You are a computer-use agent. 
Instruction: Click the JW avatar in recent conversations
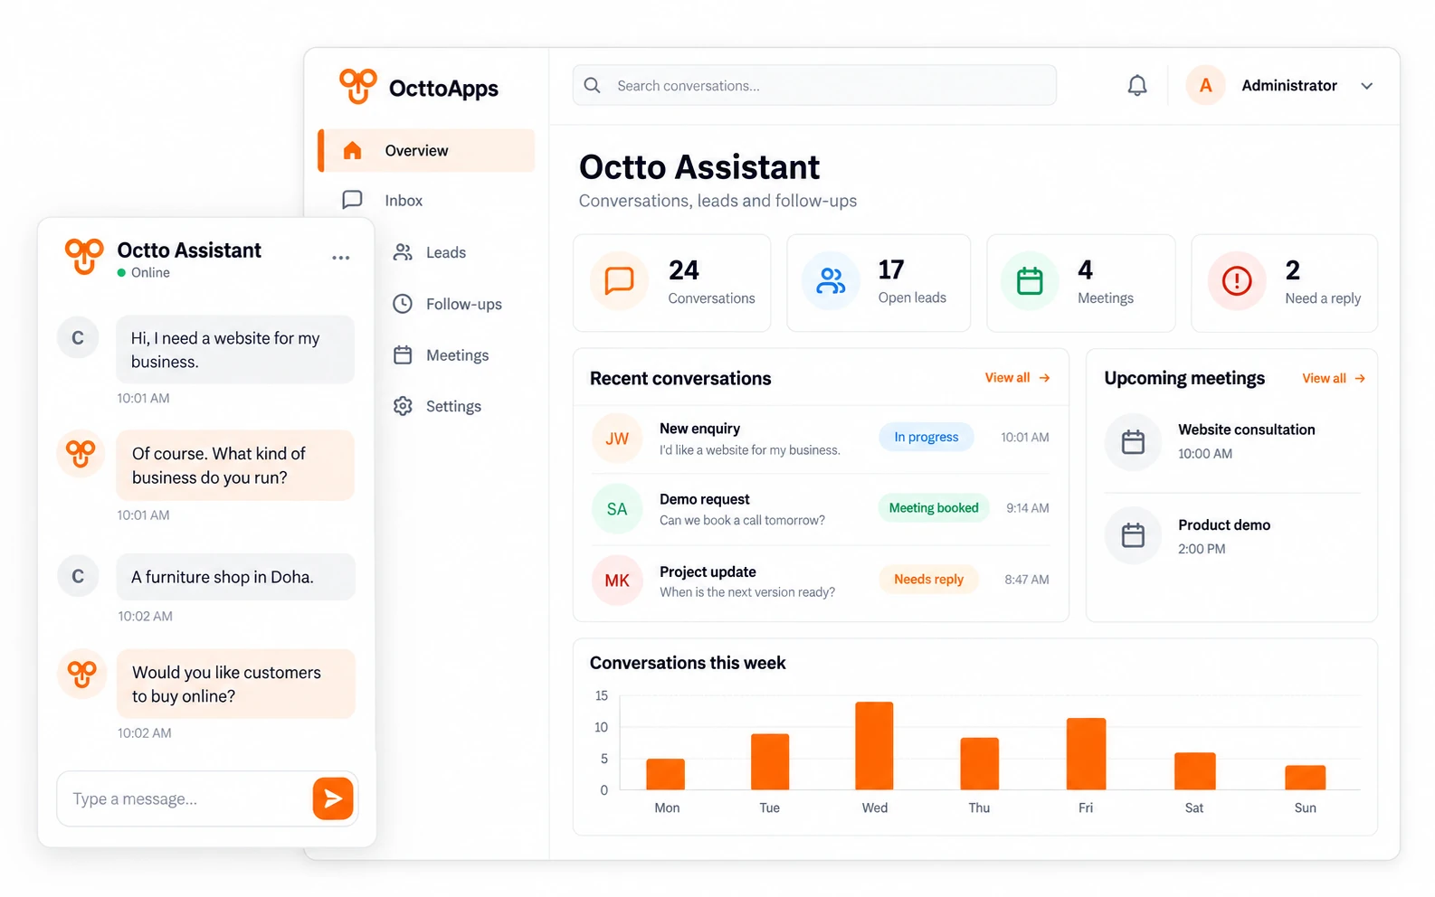click(617, 439)
